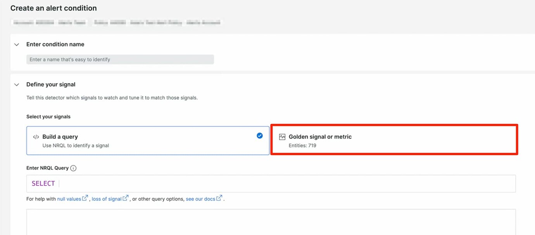Screen dimensions: 535x235
Task: Click the Define your signal heading
Action: (x=51, y=85)
